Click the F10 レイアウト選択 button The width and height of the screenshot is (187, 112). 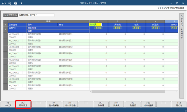[148, 104]
